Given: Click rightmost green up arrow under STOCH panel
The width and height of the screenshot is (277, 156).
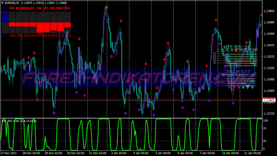Looking at the screenshot, I should point(252,87).
